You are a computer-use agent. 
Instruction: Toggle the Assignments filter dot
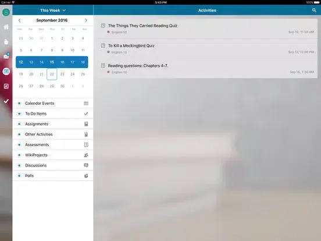point(19,124)
